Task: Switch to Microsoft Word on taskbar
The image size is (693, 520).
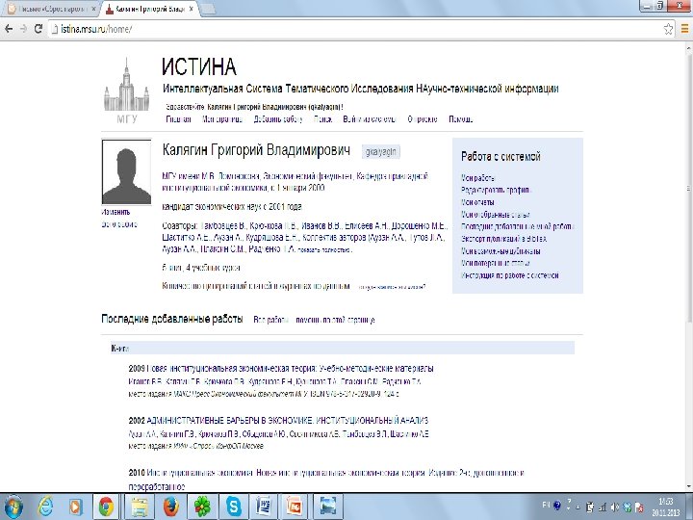Action: (x=265, y=507)
